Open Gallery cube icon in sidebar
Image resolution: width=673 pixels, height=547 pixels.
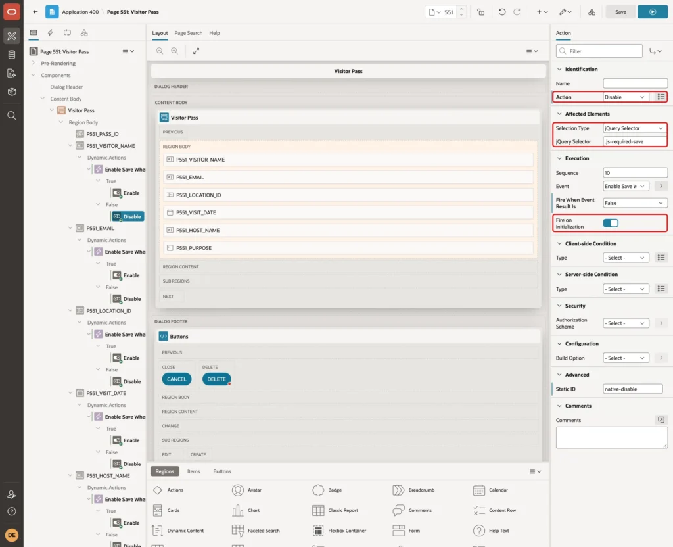pyautogui.click(x=12, y=92)
